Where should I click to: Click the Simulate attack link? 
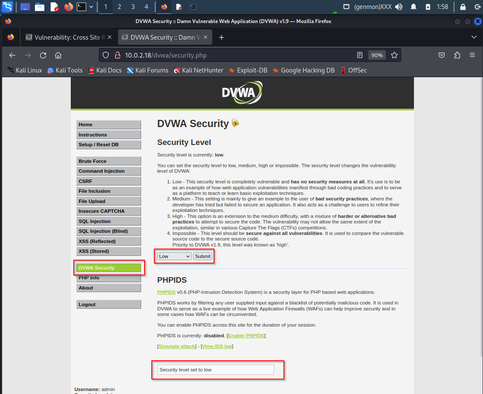pos(177,346)
